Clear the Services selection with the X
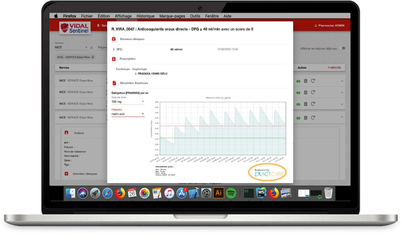The width and height of the screenshot is (402, 242). point(92,48)
